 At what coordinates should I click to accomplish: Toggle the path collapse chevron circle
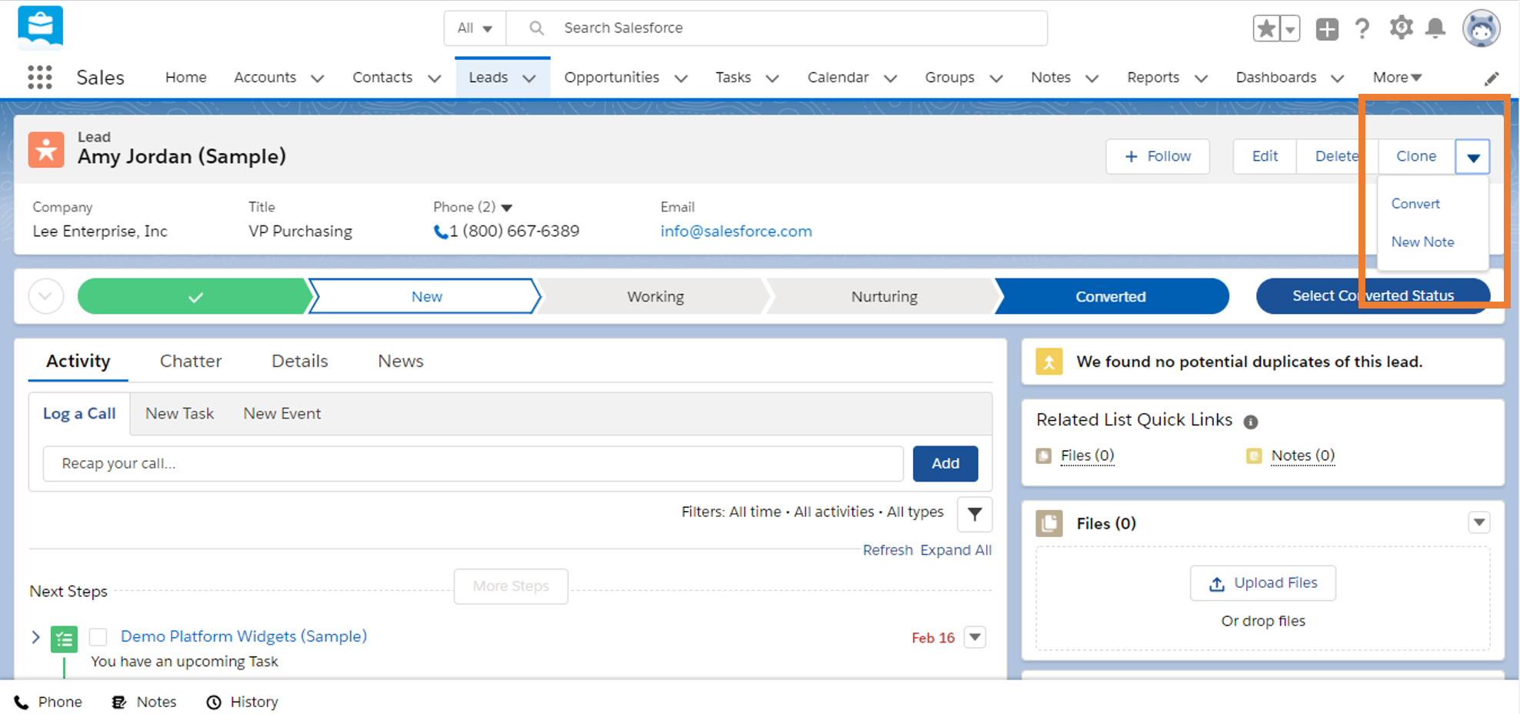(46, 297)
